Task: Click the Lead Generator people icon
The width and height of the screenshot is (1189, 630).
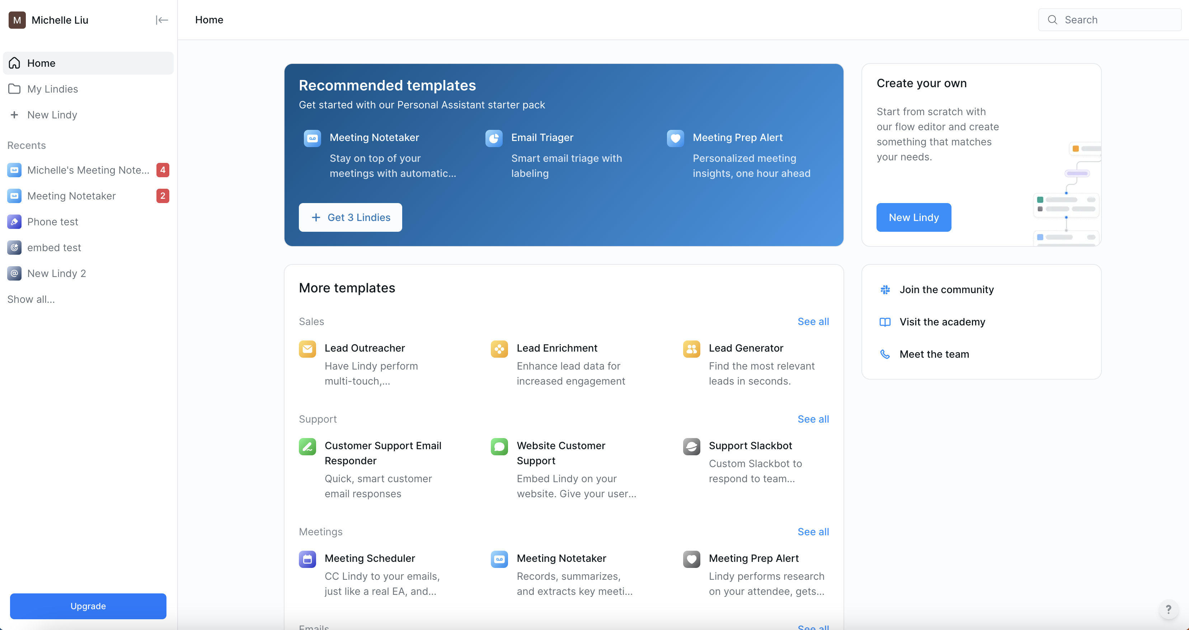Action: 691,349
